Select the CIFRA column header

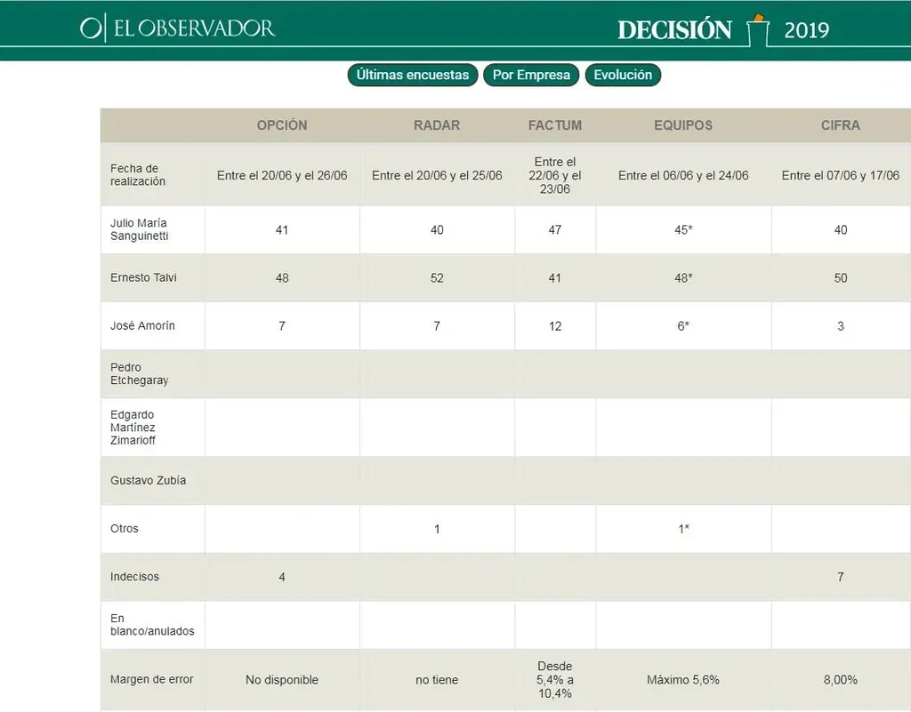tap(841, 125)
